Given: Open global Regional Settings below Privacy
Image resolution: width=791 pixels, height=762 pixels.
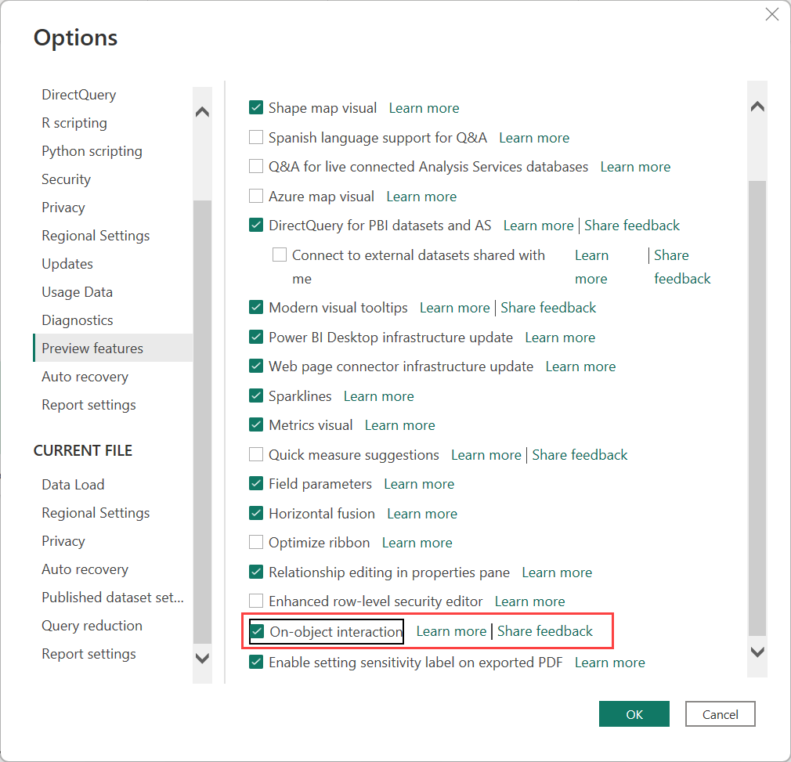Looking at the screenshot, I should (96, 236).
